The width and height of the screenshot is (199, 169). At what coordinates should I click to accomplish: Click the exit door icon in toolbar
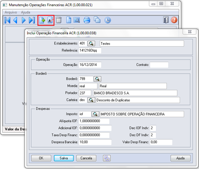(166, 20)
